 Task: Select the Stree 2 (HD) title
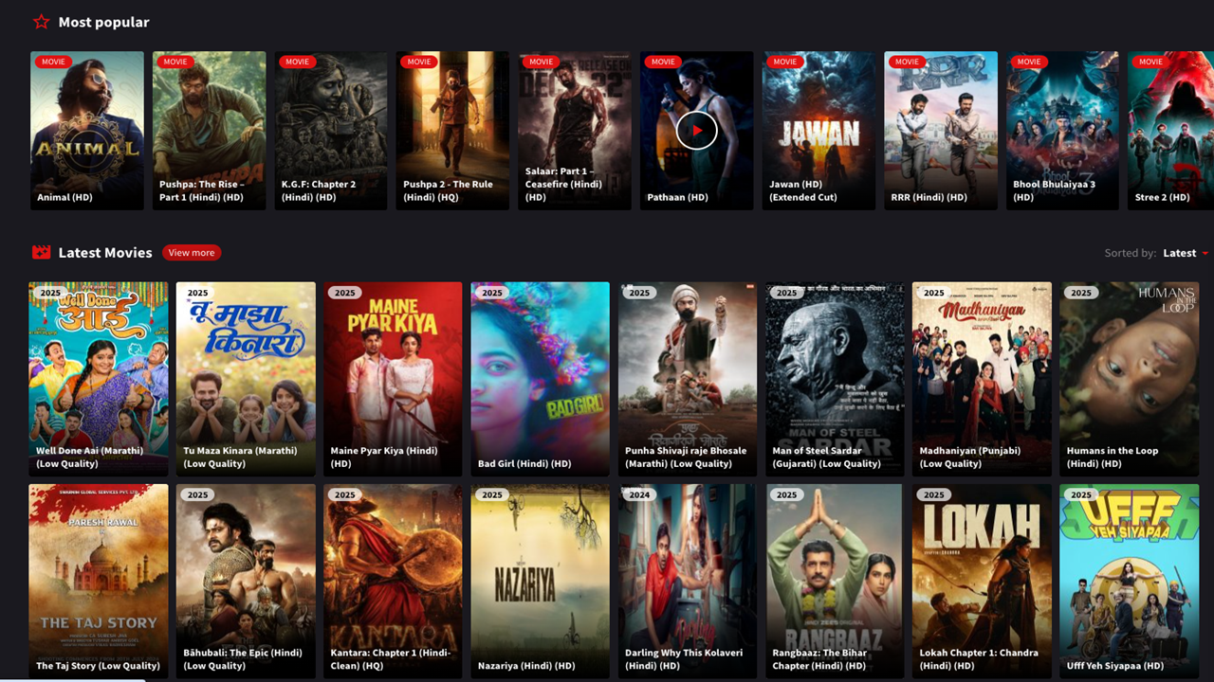tap(1162, 197)
